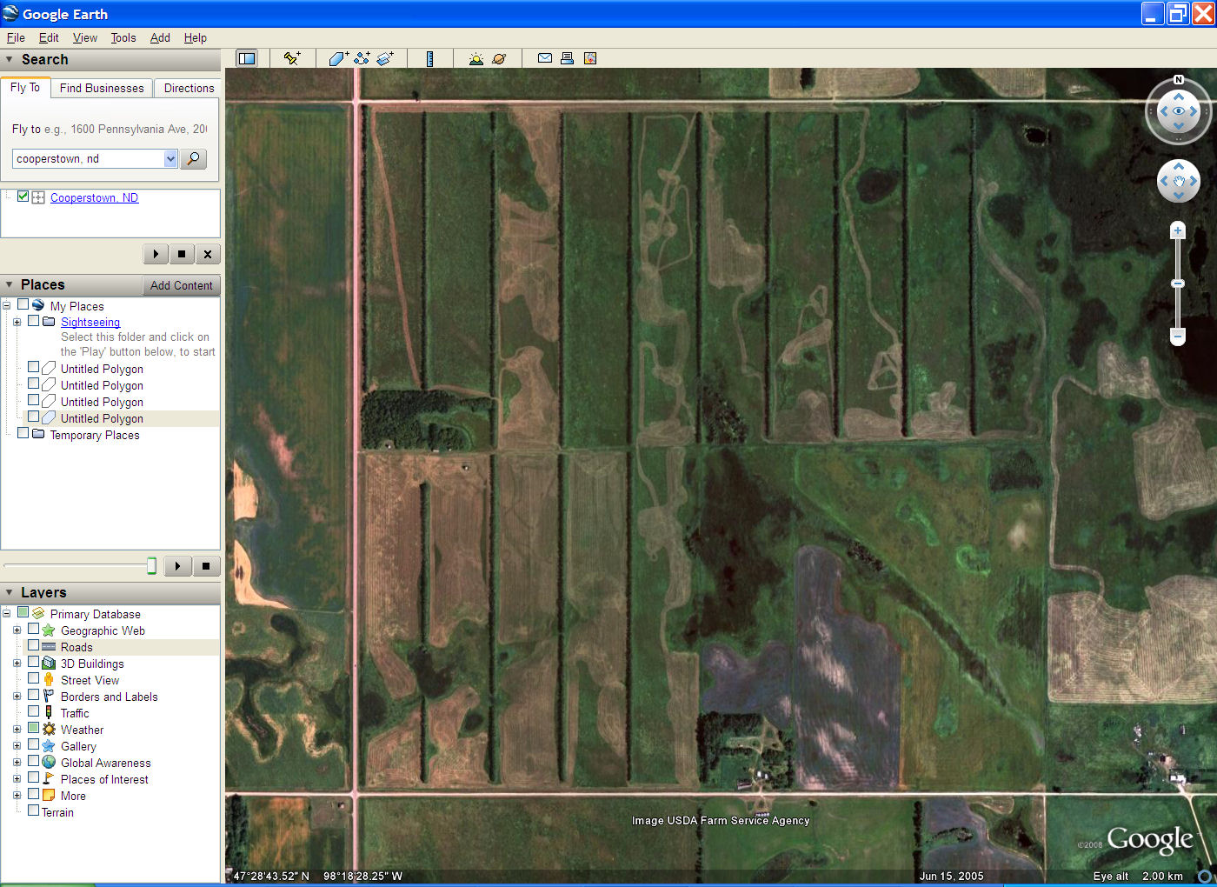Image resolution: width=1217 pixels, height=887 pixels.
Task: Enable the 3D Buildings layer checkbox
Action: pyautogui.click(x=34, y=663)
